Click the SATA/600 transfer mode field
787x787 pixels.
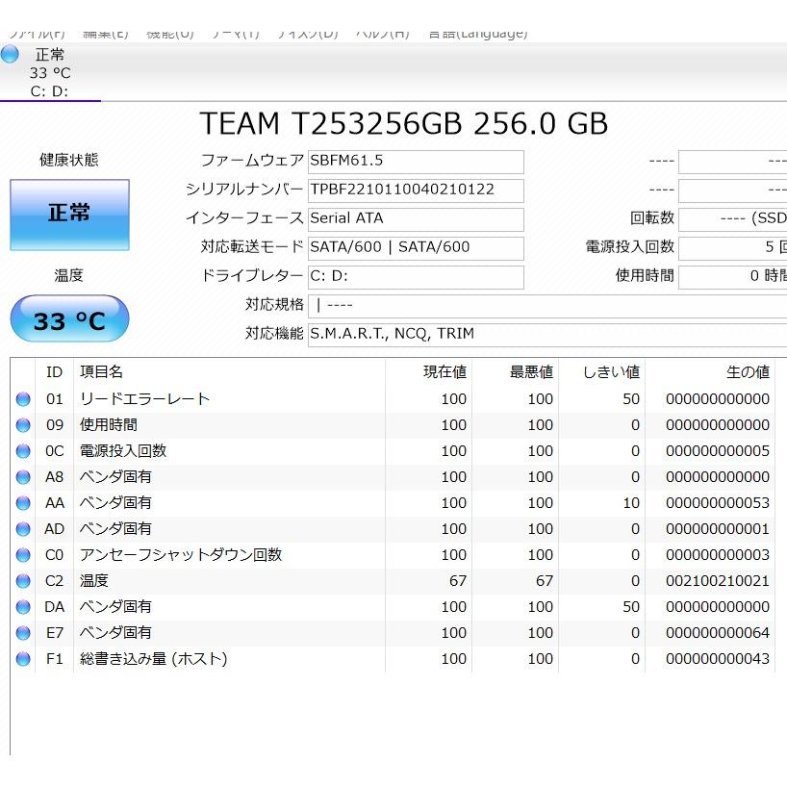point(416,248)
